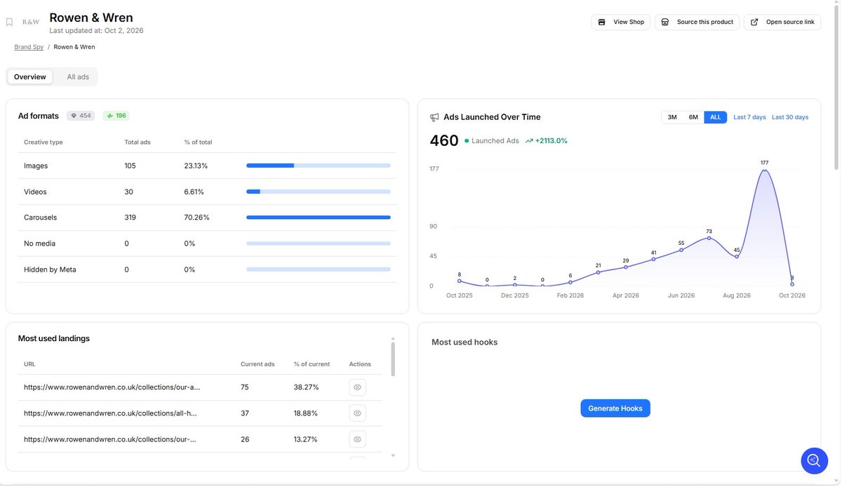Image resolution: width=842 pixels, height=487 pixels.
Task: Switch to the Overview tab
Action: [x=29, y=76]
